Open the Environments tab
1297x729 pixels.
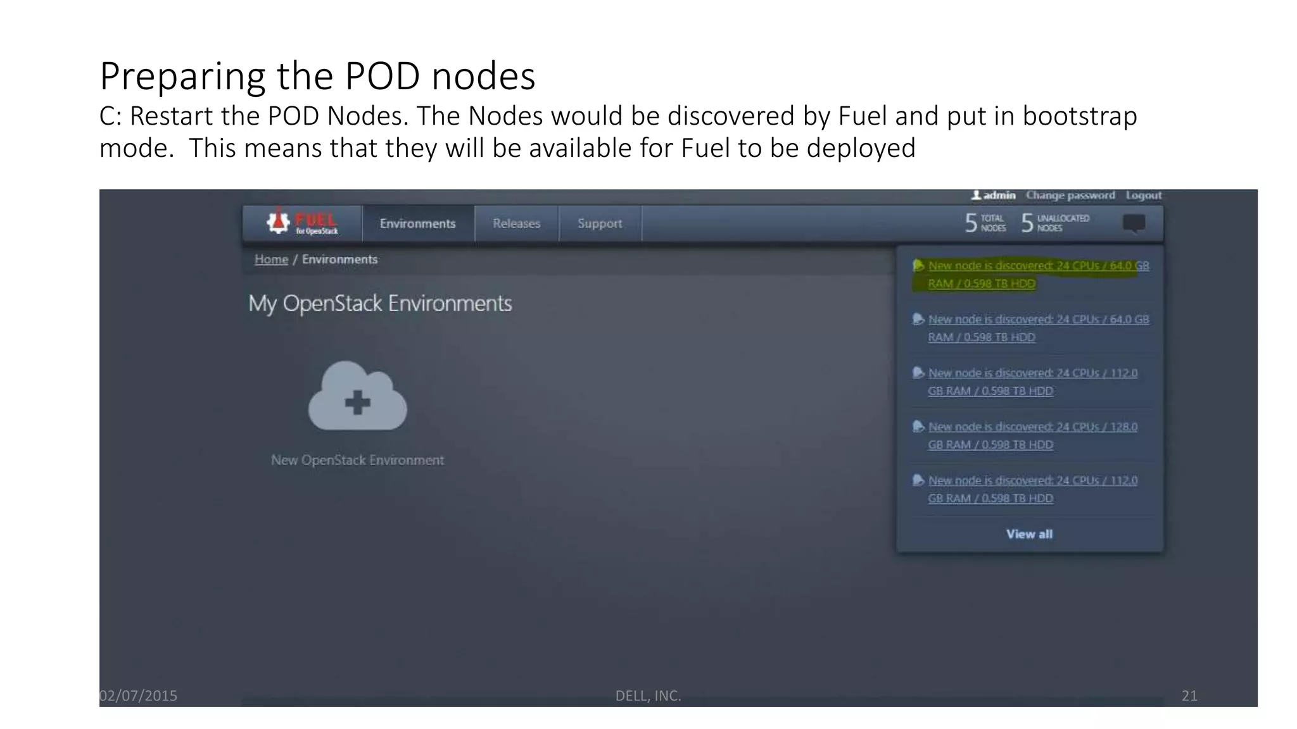[x=418, y=223]
